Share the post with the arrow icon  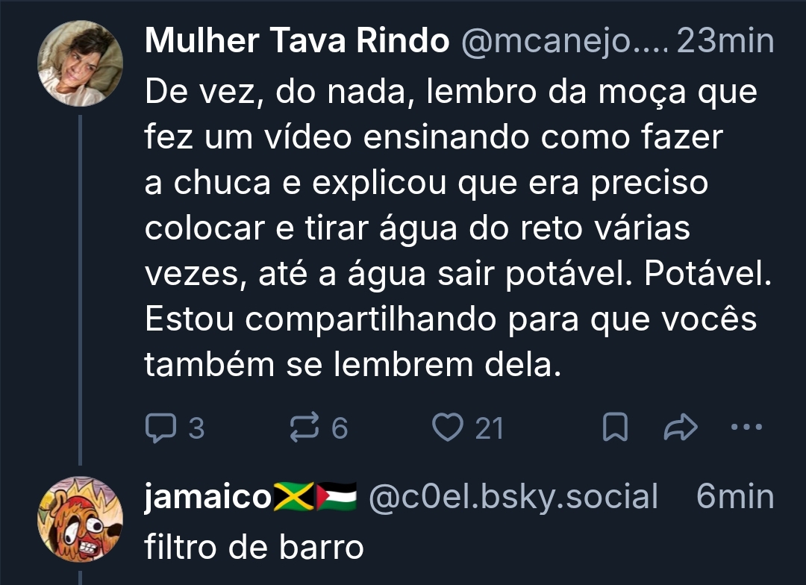(x=681, y=427)
